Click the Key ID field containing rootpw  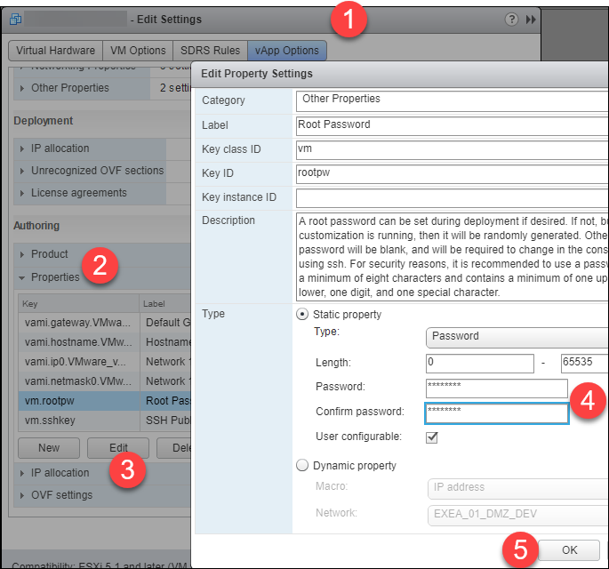point(452,173)
